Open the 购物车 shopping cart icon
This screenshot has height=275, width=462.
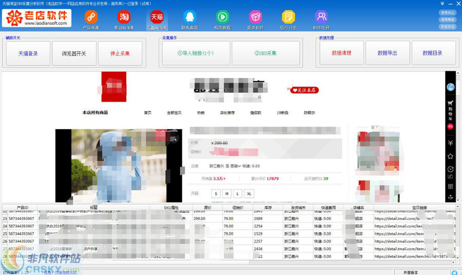tap(450, 103)
